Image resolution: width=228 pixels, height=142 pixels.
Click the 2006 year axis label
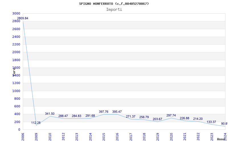(23, 137)
